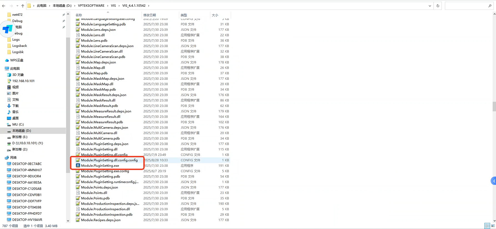Select the Module.PluginSetting.exe application icon

coord(78,166)
